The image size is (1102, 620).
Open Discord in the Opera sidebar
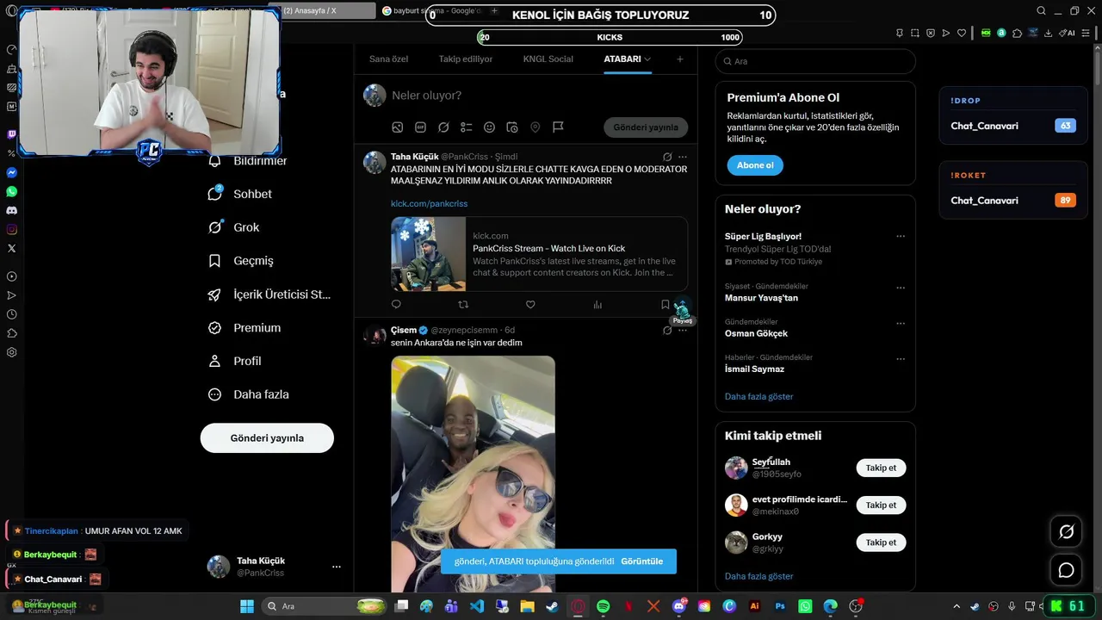(x=11, y=210)
